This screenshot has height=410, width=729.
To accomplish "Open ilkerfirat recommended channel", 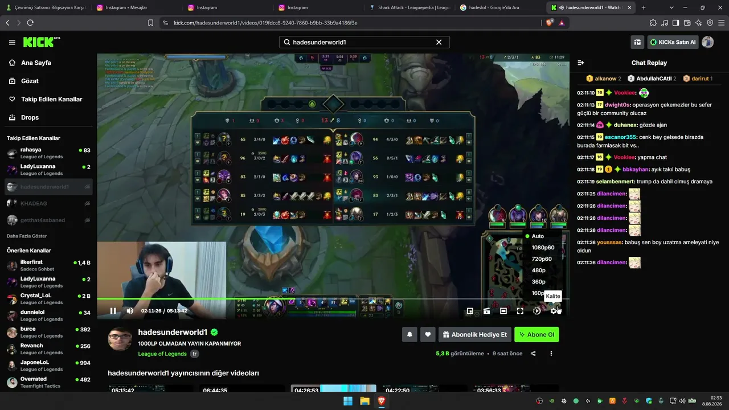I will (x=48, y=266).
